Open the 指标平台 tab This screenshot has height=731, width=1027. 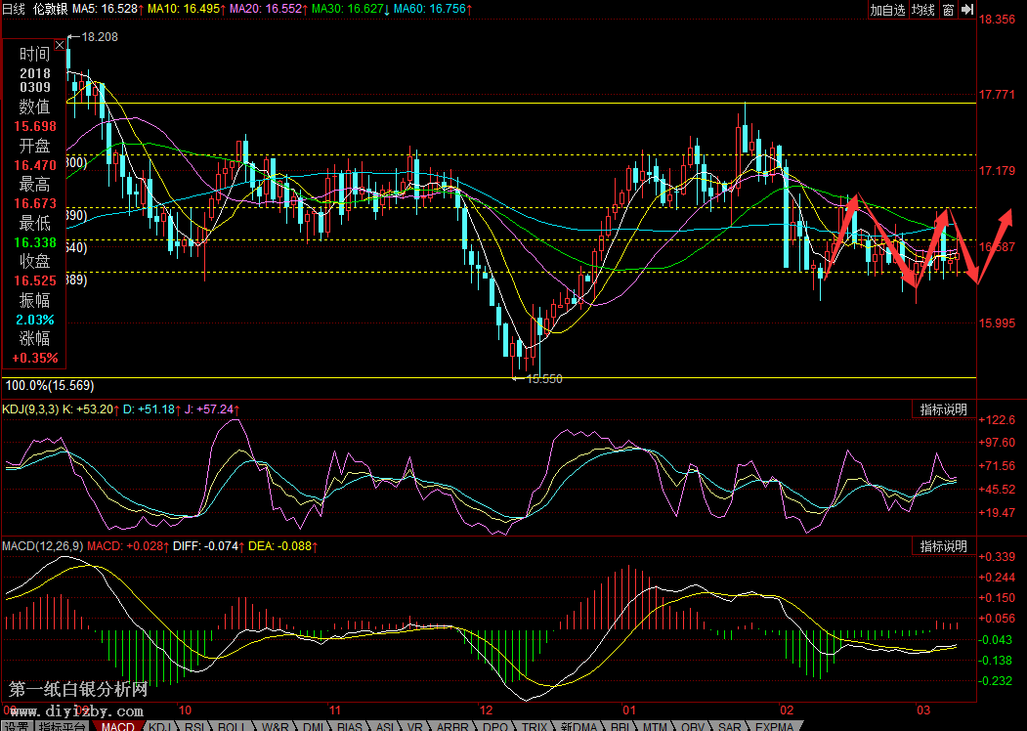(61, 726)
